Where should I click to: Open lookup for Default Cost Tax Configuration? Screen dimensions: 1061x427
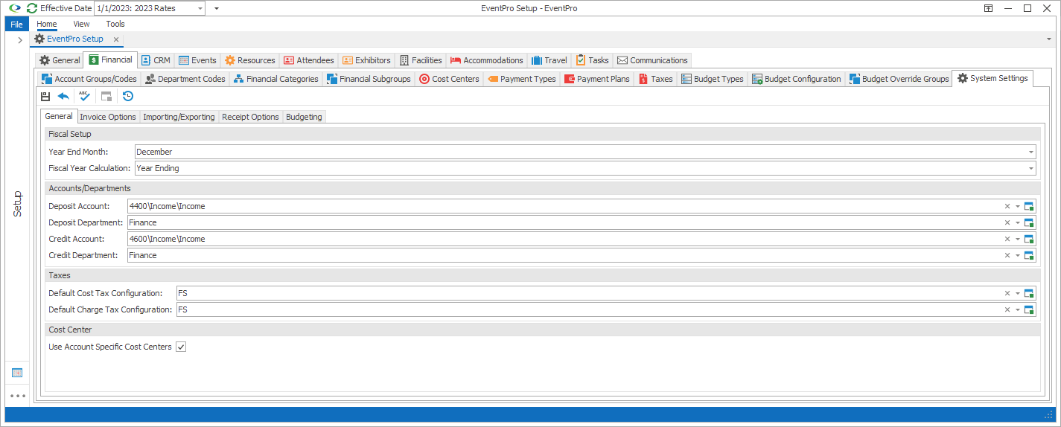(x=1030, y=293)
